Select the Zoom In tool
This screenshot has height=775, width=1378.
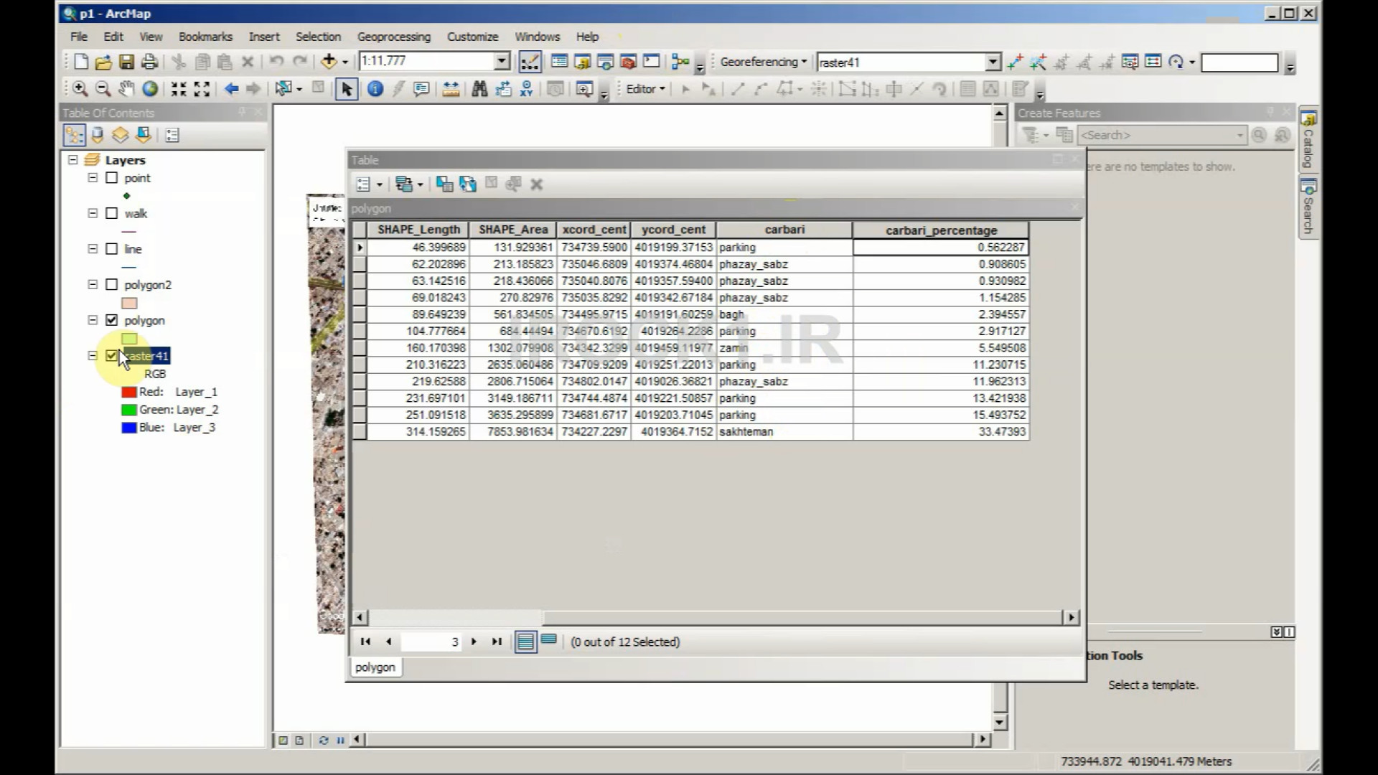pos(80,89)
